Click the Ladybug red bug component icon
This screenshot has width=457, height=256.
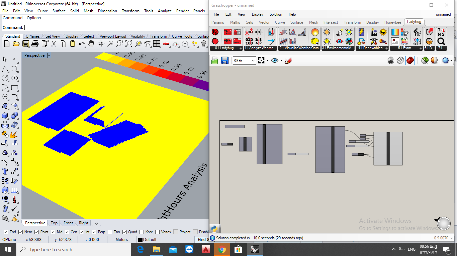pyautogui.click(x=215, y=32)
